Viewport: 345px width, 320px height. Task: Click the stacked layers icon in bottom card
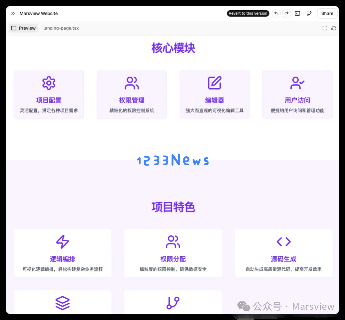[63, 303]
